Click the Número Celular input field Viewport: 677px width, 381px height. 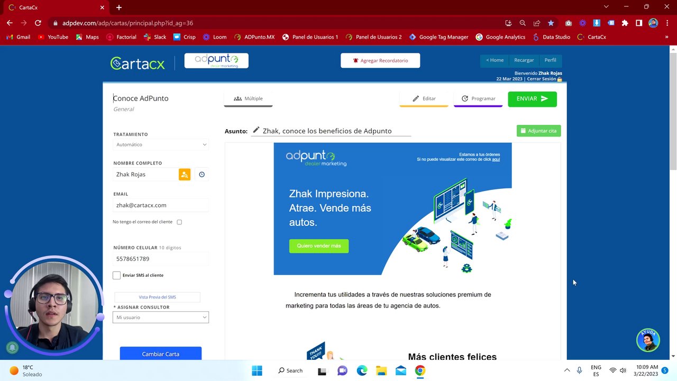161,259
